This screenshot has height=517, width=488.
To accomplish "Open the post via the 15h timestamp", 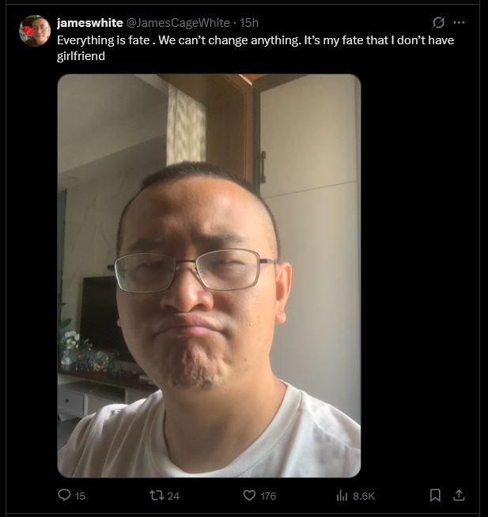I will (249, 23).
